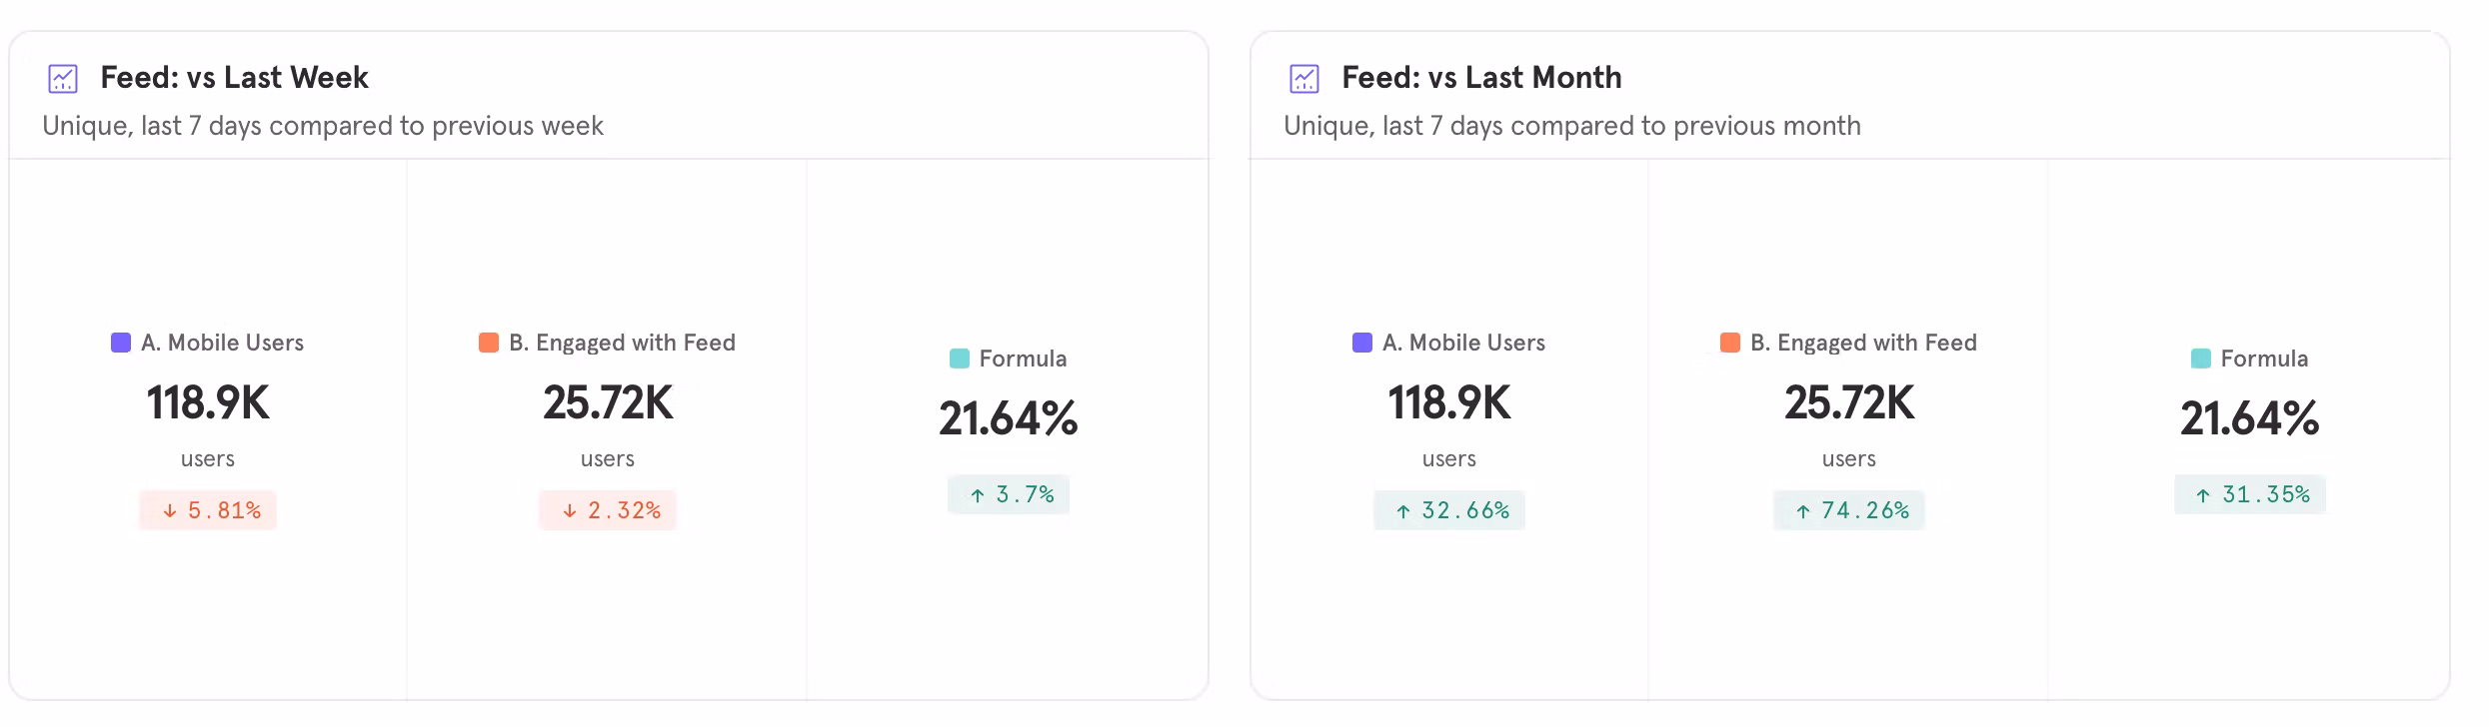Image resolution: width=2489 pixels, height=727 pixels.
Task: Click the 3.7% increase badge
Action: (x=1009, y=494)
